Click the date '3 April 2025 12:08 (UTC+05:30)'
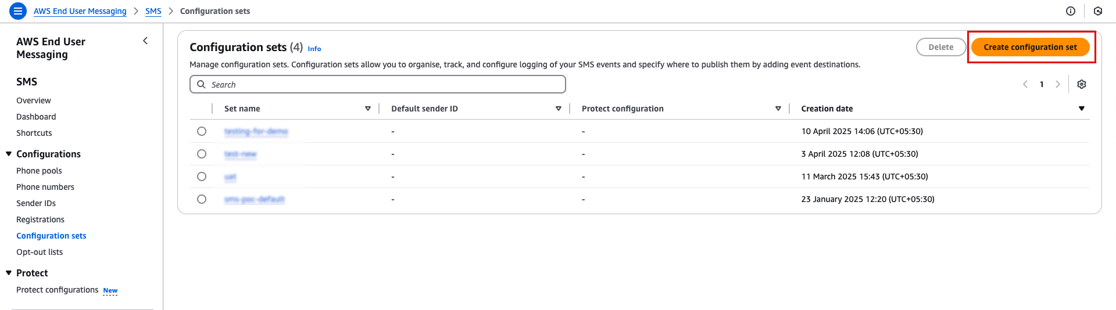 pyautogui.click(x=860, y=154)
